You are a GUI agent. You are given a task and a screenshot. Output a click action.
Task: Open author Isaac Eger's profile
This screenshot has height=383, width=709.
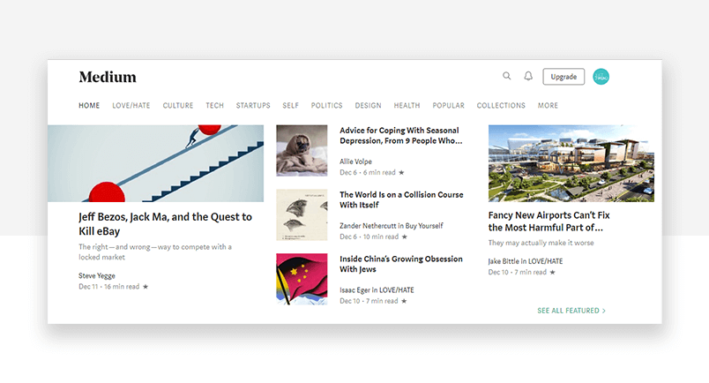point(355,290)
